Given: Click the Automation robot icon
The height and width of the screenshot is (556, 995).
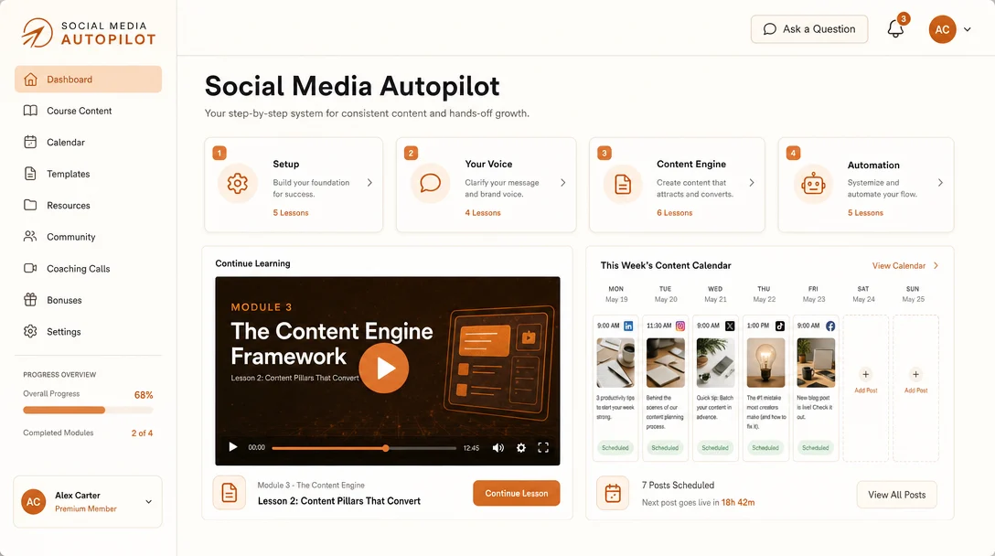Looking at the screenshot, I should coord(813,184).
